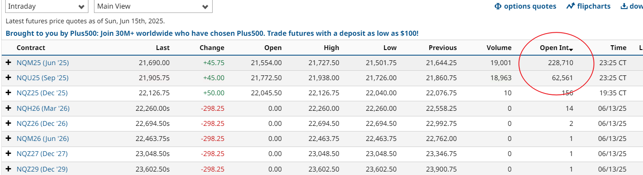Expand the NQZ27 (Dec '27) row

coord(8,154)
